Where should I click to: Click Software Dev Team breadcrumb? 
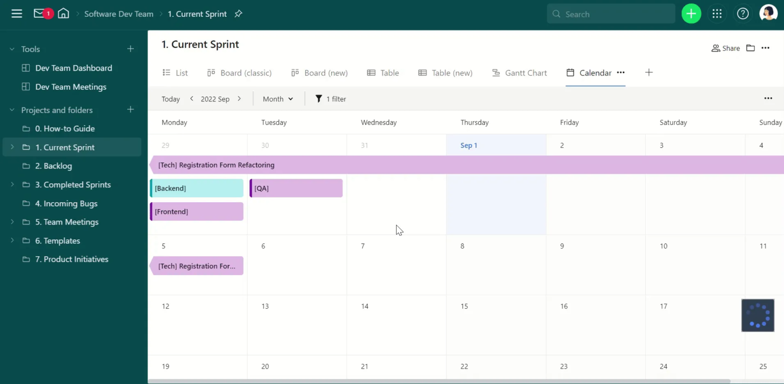click(x=119, y=14)
